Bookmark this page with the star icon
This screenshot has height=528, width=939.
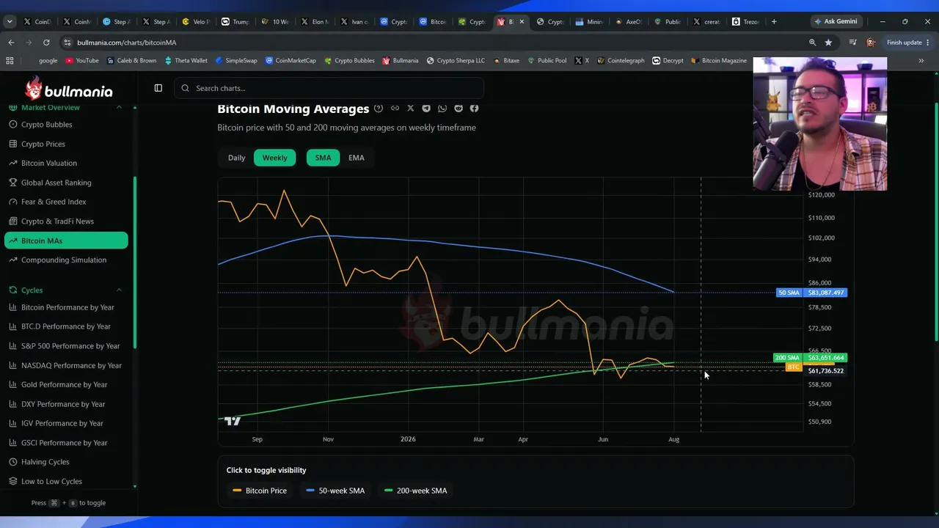click(x=828, y=43)
